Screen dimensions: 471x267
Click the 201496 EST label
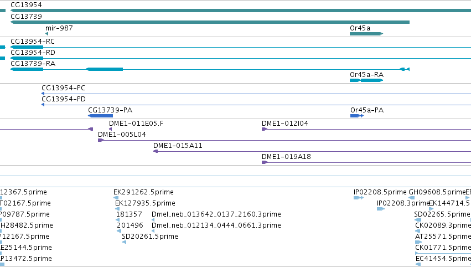pos(130,225)
